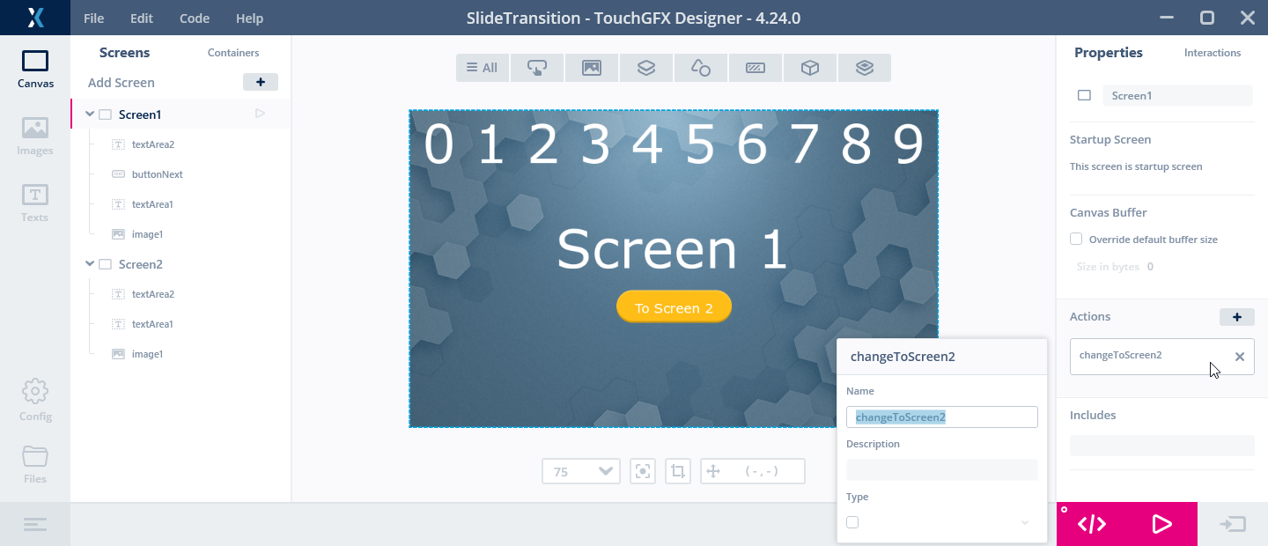Open the Files section in sidebar
The height and width of the screenshot is (546, 1268).
tap(35, 464)
